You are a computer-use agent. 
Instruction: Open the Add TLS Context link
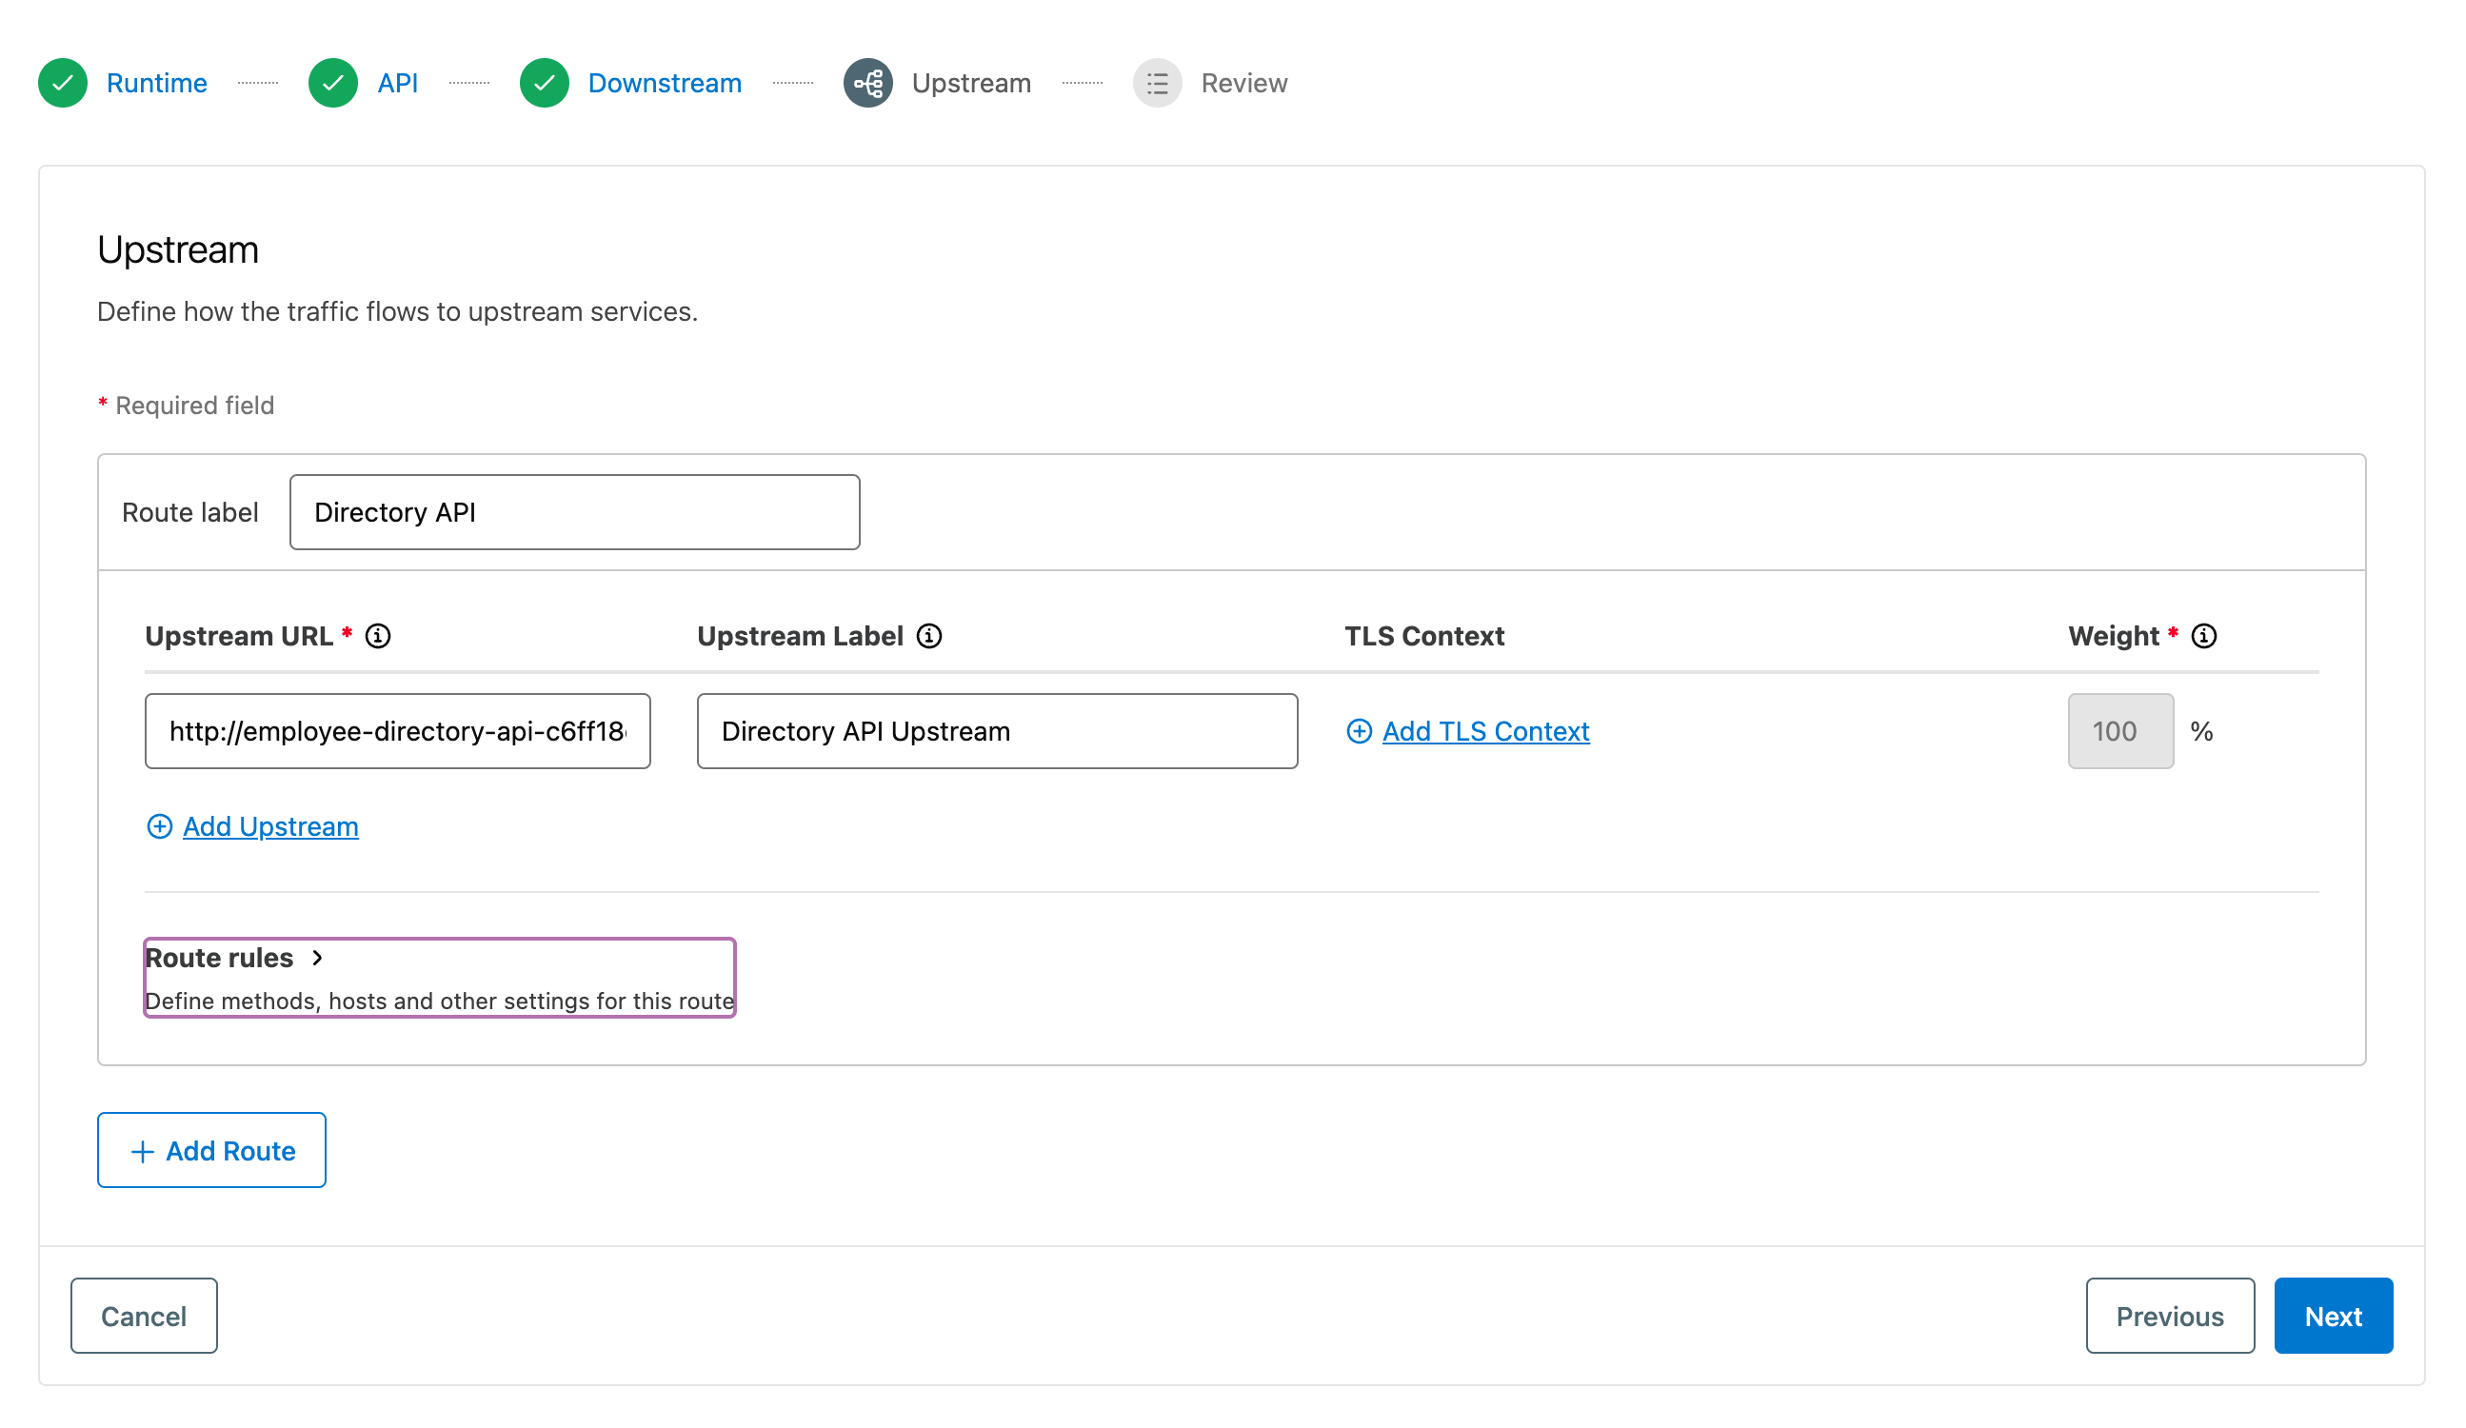pos(1485,731)
